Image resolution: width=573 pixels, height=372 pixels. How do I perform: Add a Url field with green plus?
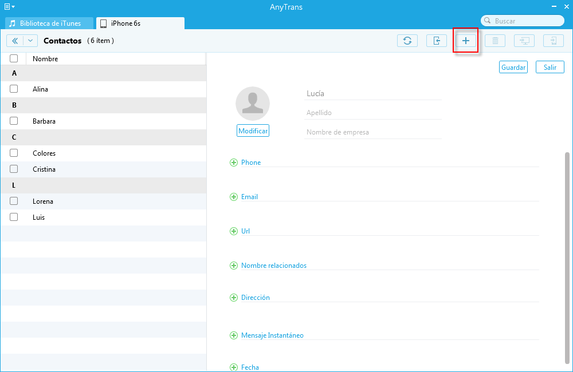tap(234, 231)
